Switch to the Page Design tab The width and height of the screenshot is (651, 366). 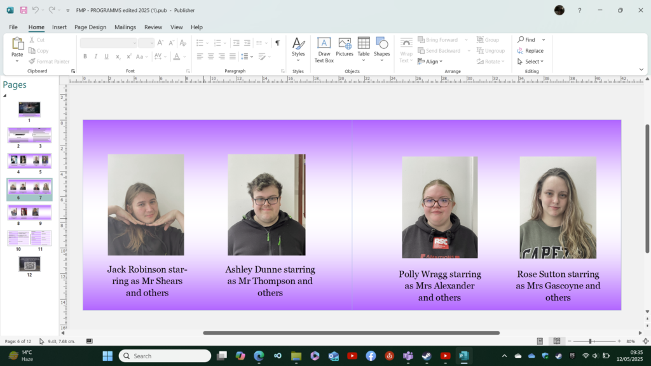click(90, 27)
